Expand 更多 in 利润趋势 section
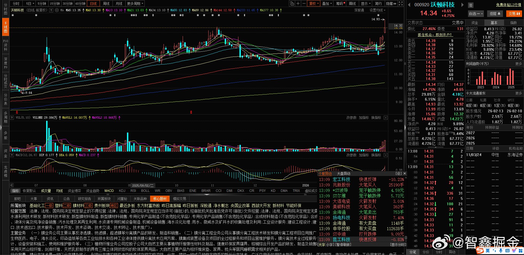 pos(519,64)
